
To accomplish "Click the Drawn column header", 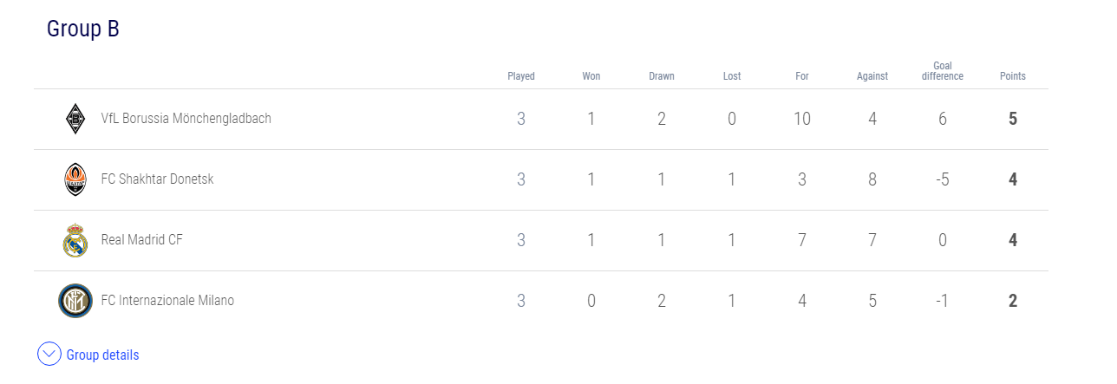I will (662, 76).
